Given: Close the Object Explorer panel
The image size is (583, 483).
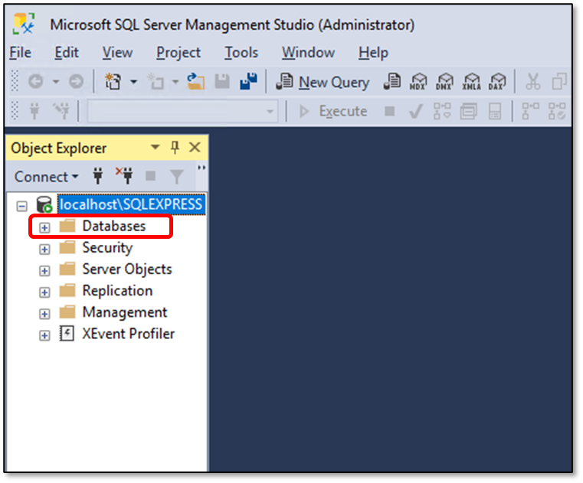Looking at the screenshot, I should [x=195, y=148].
